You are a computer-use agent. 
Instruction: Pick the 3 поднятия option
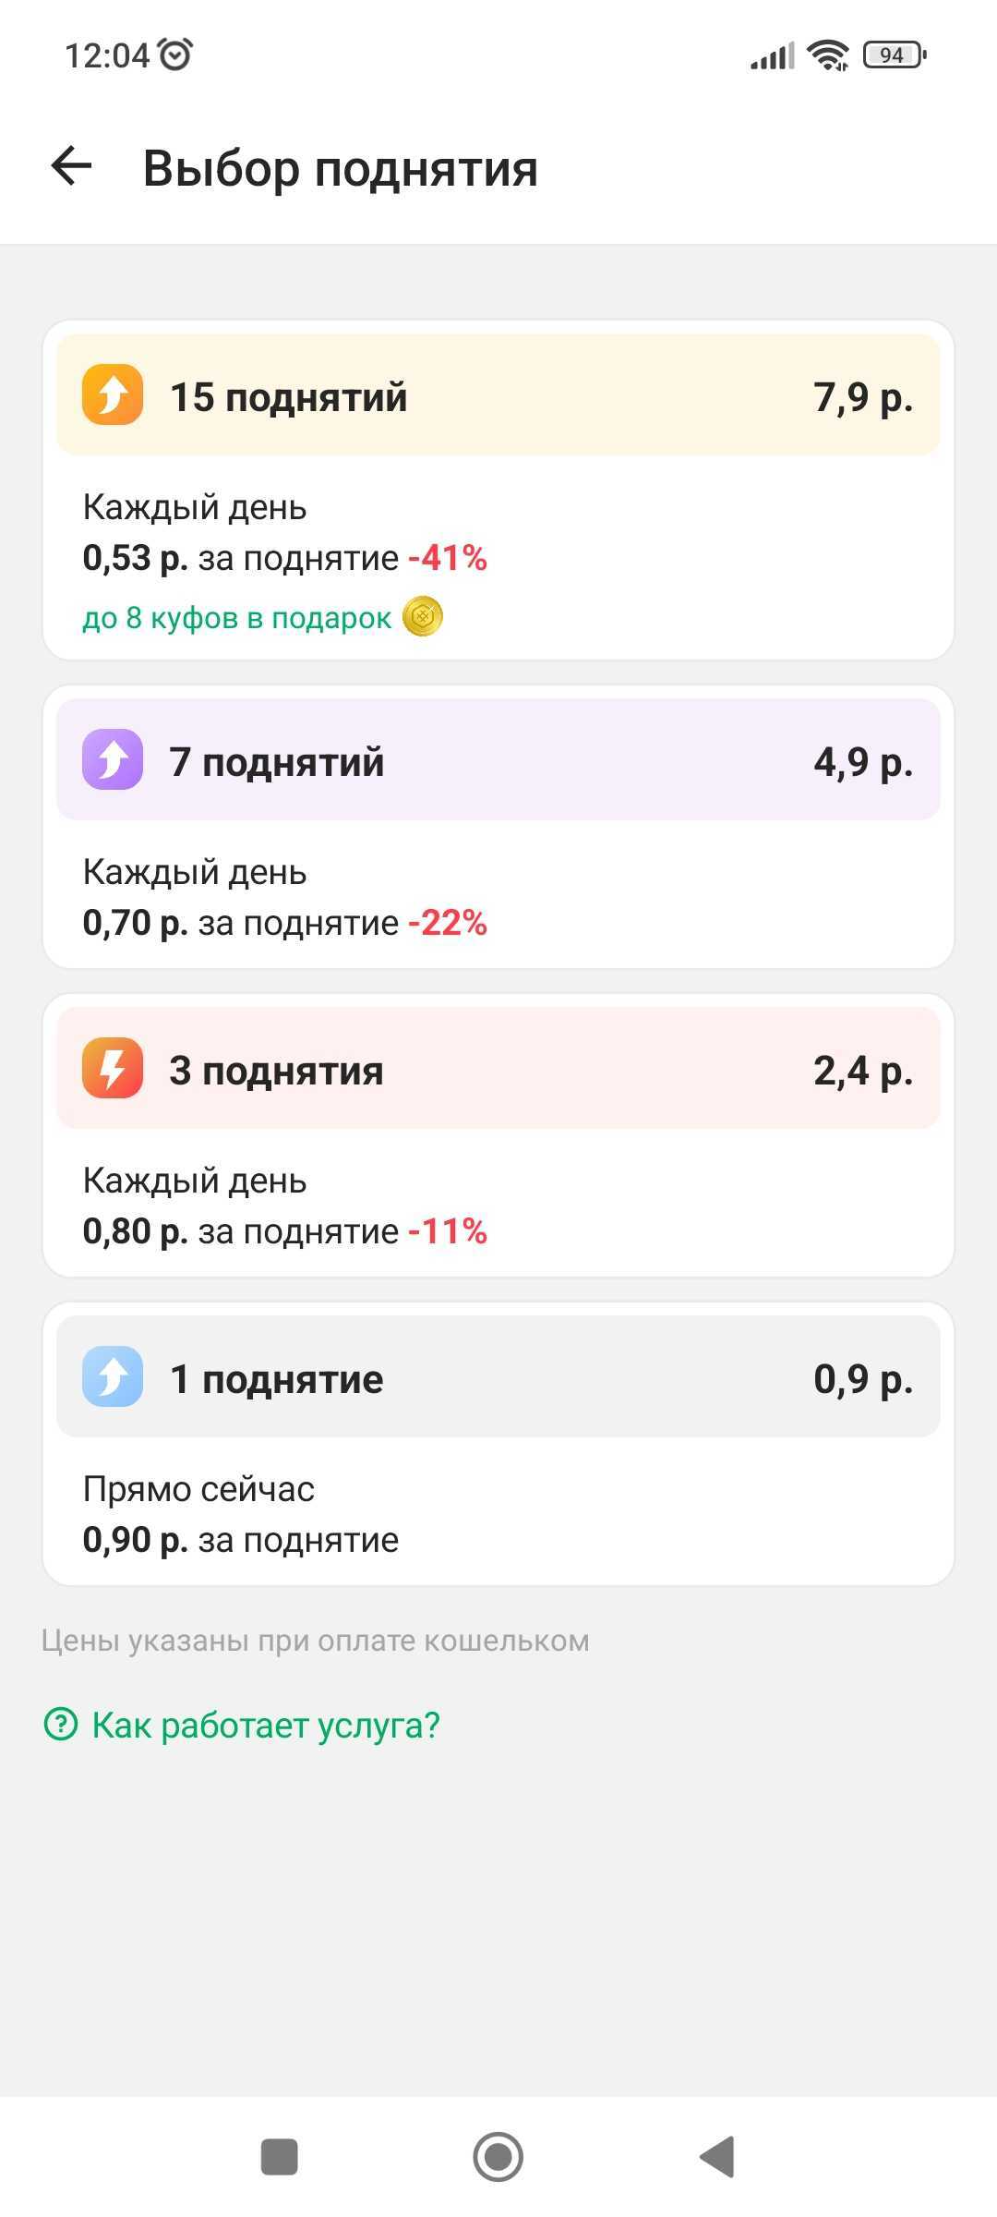(498, 1069)
